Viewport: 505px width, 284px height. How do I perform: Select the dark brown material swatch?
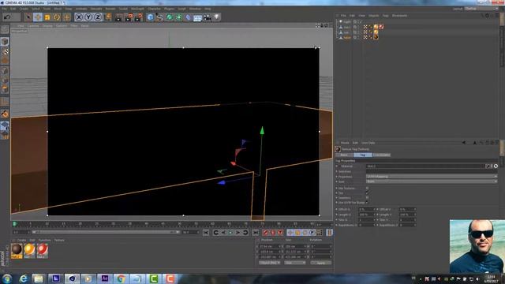tap(17, 251)
